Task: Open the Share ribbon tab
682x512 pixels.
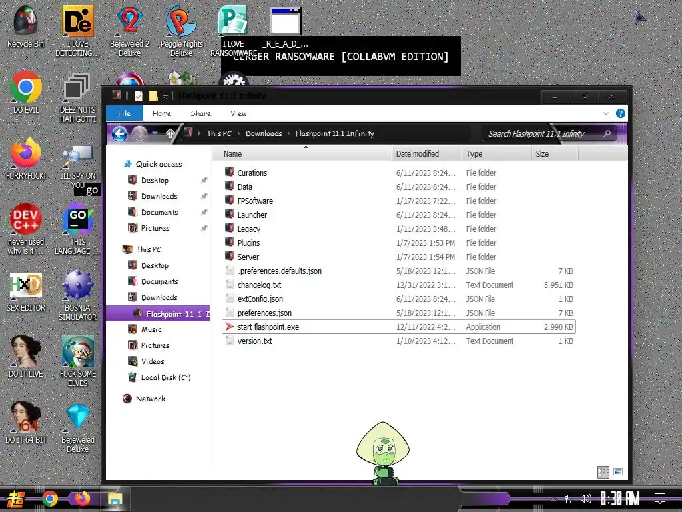Action: [x=201, y=113]
